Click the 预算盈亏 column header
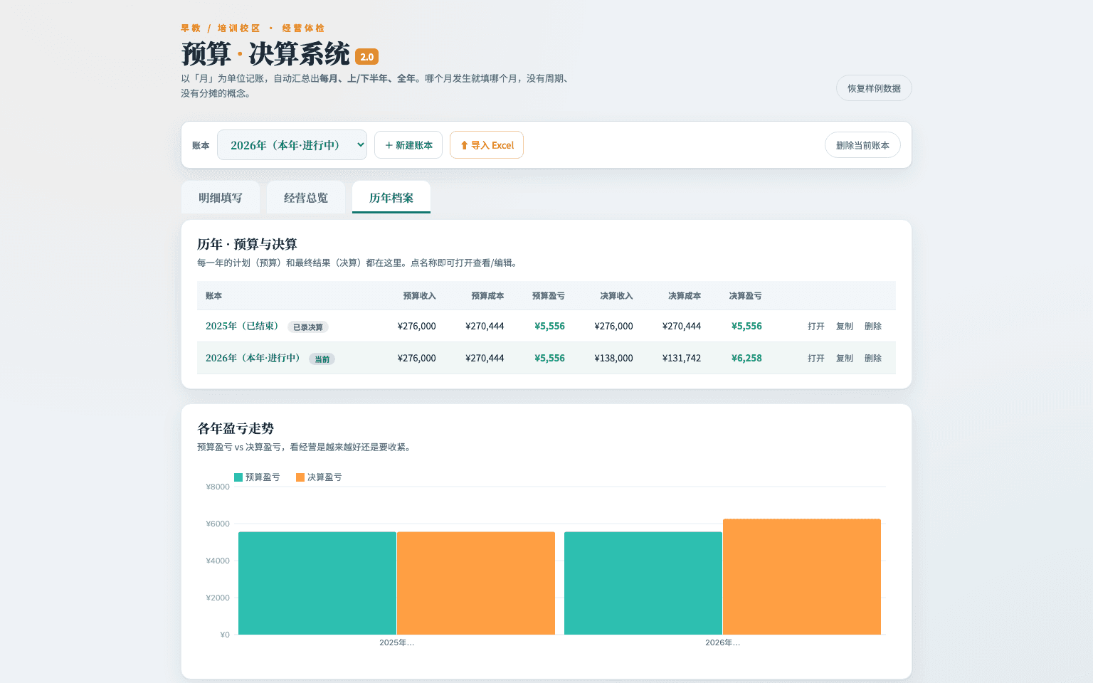 [x=549, y=296]
